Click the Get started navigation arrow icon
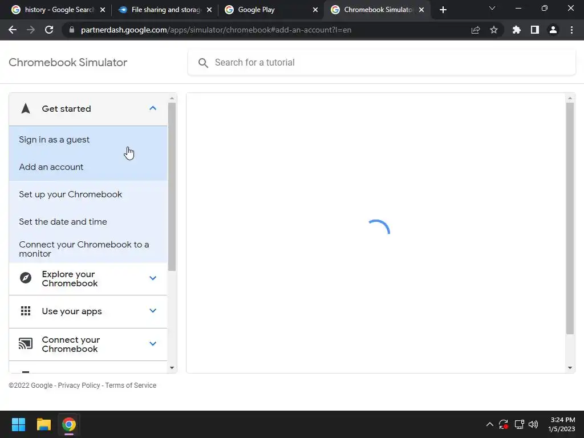 click(x=26, y=108)
